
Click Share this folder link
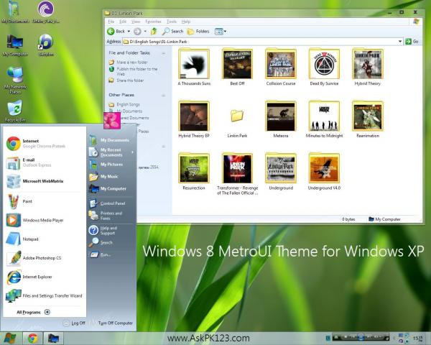[x=126, y=80]
